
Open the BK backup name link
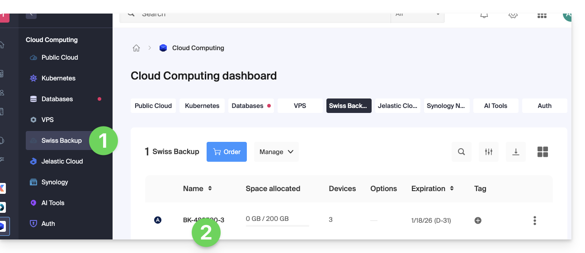coord(203,220)
